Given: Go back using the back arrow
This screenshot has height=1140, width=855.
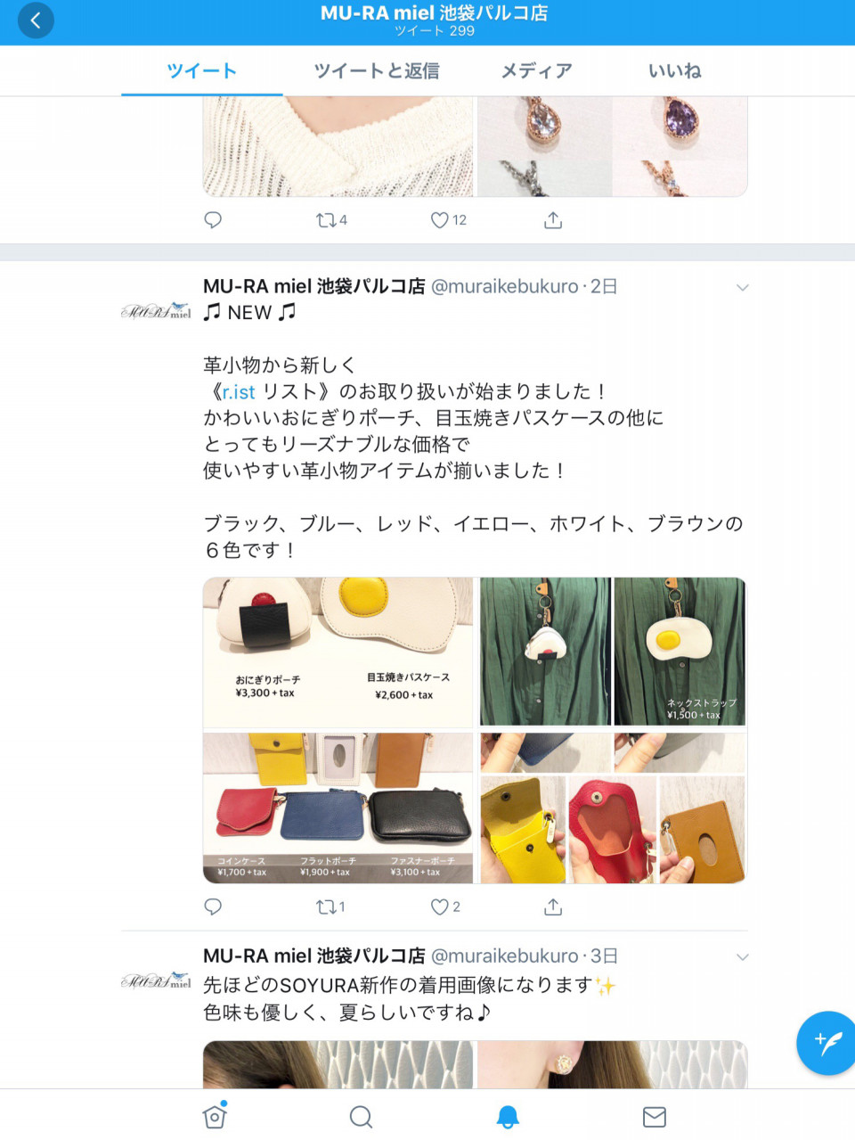Looking at the screenshot, I should [36, 21].
